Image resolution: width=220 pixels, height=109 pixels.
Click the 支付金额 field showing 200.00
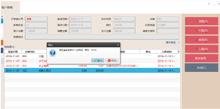coord(124,31)
